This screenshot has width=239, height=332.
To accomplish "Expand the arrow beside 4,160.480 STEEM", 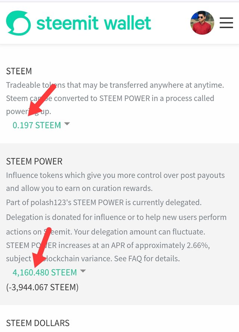I will click(x=83, y=271).
